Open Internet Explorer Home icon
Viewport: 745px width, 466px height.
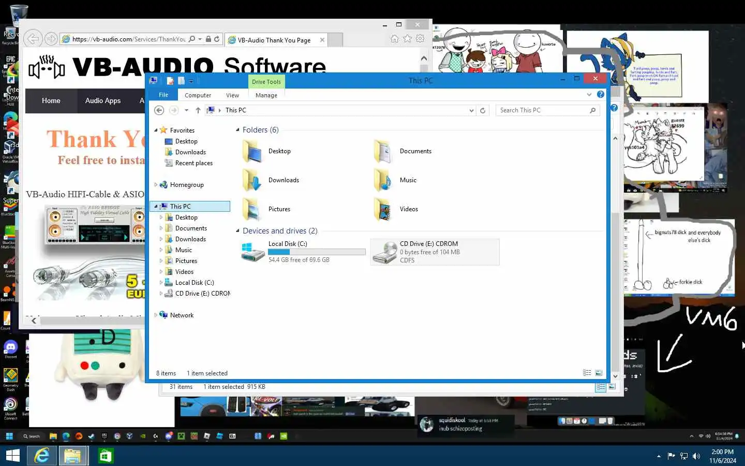(395, 39)
